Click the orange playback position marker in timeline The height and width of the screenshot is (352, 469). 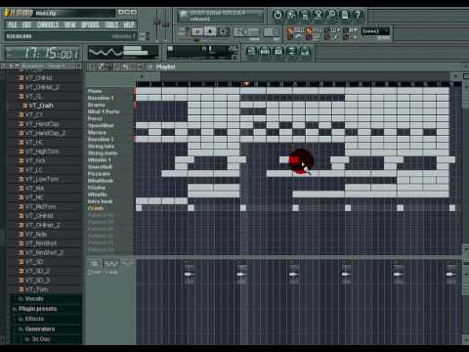(246, 84)
